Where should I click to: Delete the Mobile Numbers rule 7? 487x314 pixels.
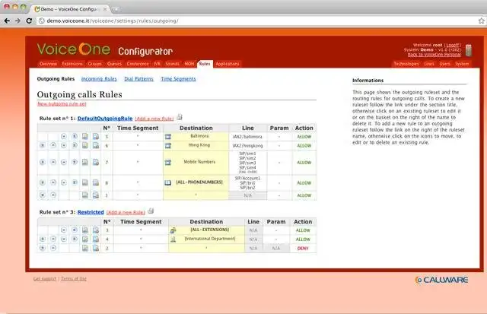coord(96,162)
